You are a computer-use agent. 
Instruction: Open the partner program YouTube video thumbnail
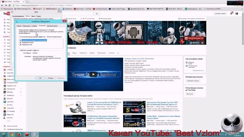134,107
